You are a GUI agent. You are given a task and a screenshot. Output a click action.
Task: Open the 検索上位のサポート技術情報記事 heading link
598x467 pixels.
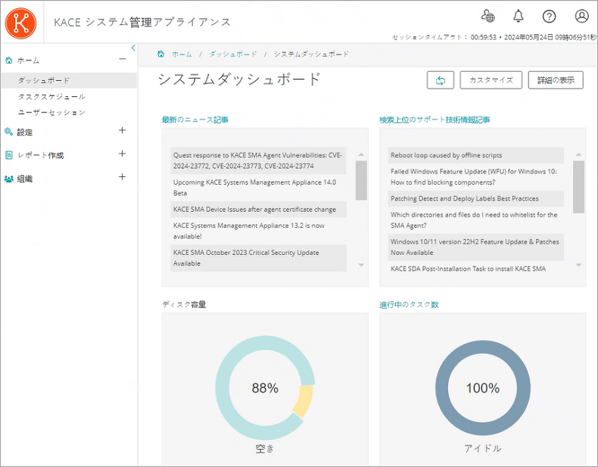[434, 120]
